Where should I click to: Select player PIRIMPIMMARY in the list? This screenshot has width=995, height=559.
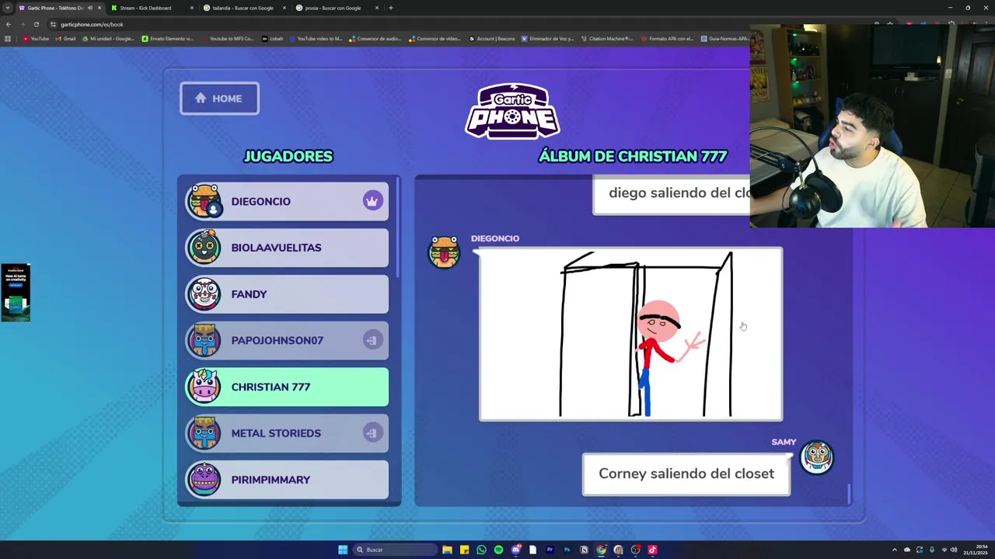(287, 480)
